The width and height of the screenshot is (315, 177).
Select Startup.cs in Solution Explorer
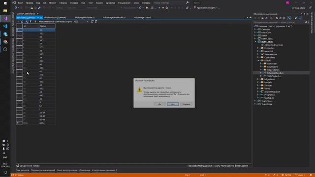269,98
